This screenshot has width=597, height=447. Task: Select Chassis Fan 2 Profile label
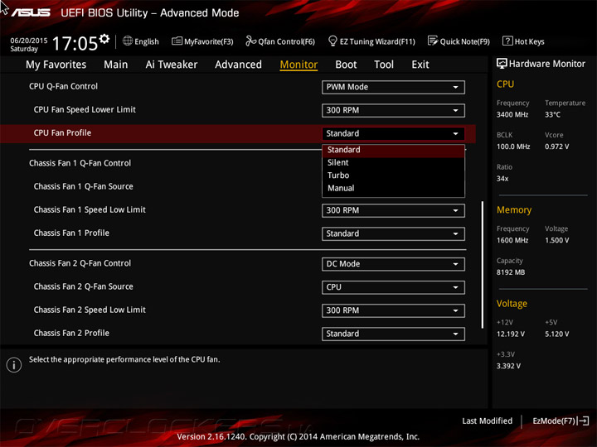tap(71, 334)
